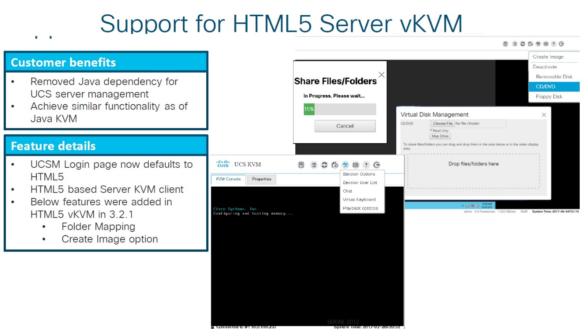The width and height of the screenshot is (583, 329).
Task: Click help icon in toolbar above Create Image menu
Action: pyautogui.click(x=554, y=44)
